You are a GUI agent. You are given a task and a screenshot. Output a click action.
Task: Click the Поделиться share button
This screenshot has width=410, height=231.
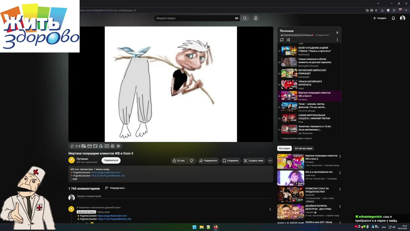point(208,160)
